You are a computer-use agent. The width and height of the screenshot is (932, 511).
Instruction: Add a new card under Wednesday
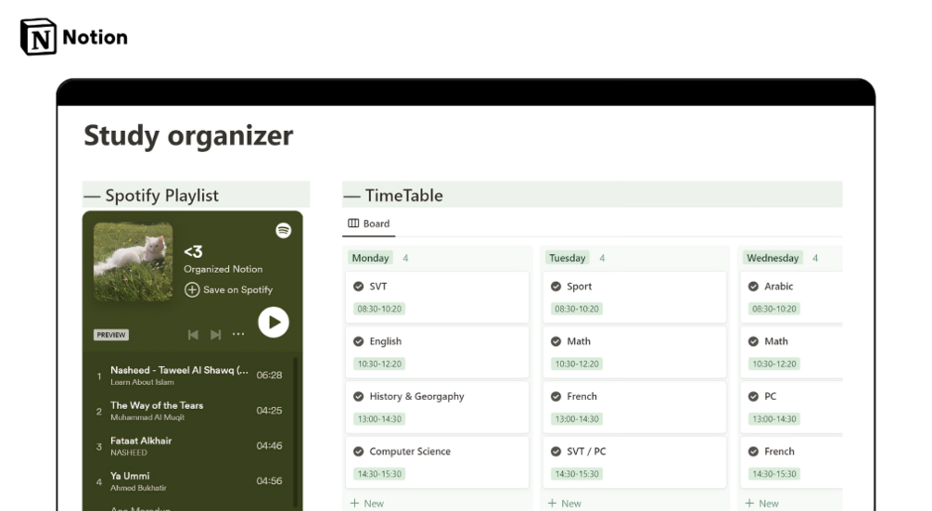pyautogui.click(x=762, y=504)
